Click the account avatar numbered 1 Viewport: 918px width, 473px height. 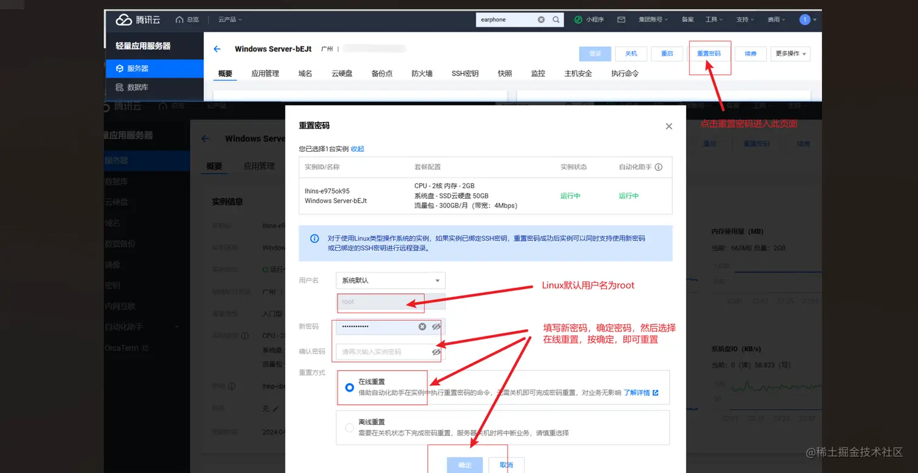click(x=805, y=19)
